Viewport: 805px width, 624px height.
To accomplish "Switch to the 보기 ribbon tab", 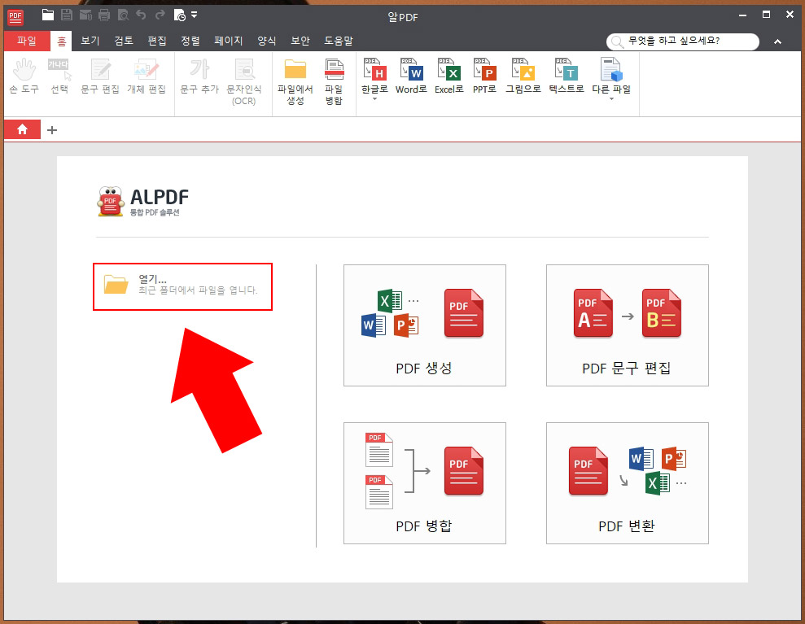I will [x=90, y=41].
